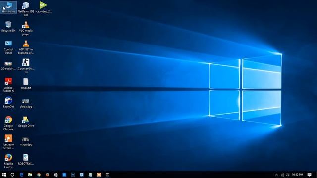This screenshot has width=317, height=178.
Task: Switch to the Icecream Screen Recorder taskbar app
Action: pos(99,175)
